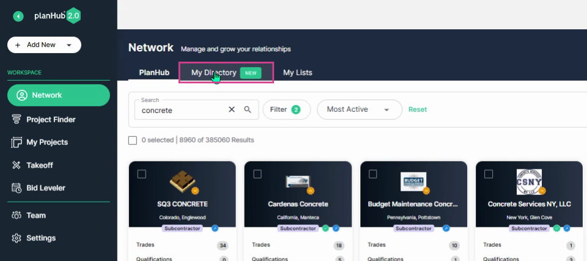
Task: Switch to the PlanHub tab
Action: 154,73
